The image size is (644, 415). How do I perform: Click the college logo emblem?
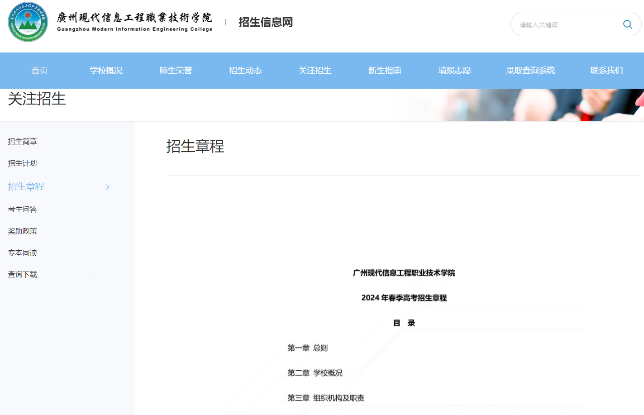pos(27,22)
